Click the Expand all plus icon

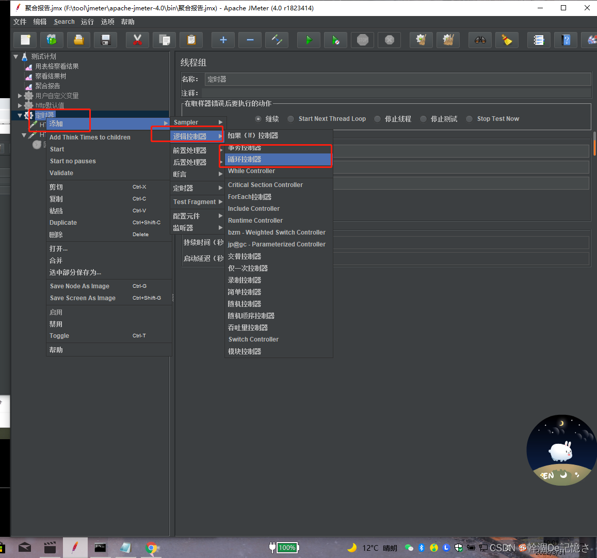223,40
